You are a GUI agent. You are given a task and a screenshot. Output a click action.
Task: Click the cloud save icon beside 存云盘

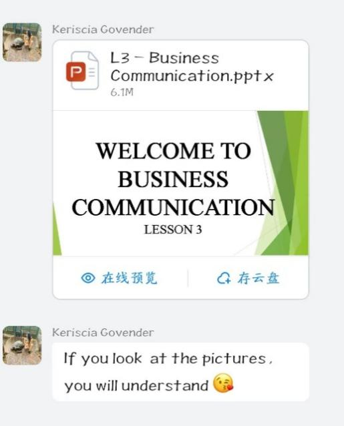[x=224, y=278]
